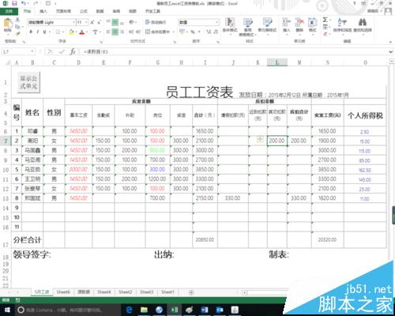Expand the formula bar chevron
Image resolution: width=395 pixels, height=316 pixels.
pyautogui.click(x=390, y=52)
